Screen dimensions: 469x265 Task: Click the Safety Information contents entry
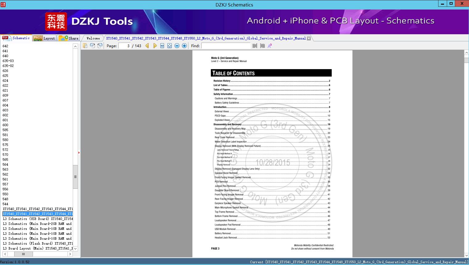click(272, 94)
